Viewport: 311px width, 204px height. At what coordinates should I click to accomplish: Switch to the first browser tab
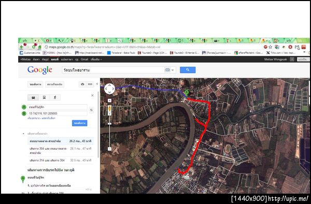25,40
